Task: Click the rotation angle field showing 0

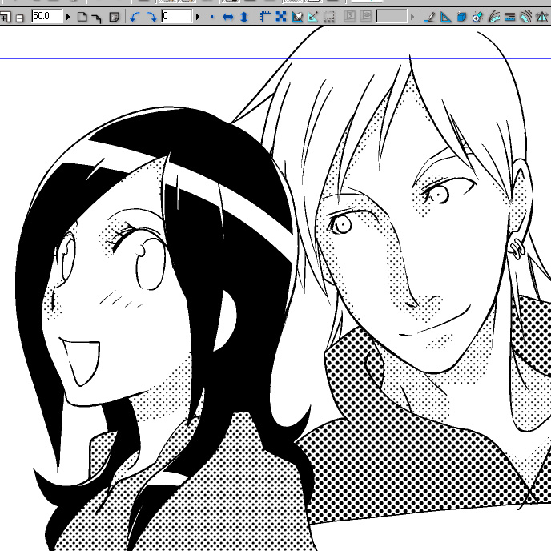Action: 176,17
